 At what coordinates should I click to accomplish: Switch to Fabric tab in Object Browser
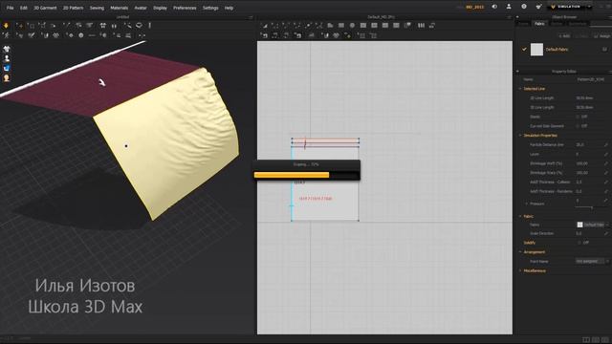point(539,24)
